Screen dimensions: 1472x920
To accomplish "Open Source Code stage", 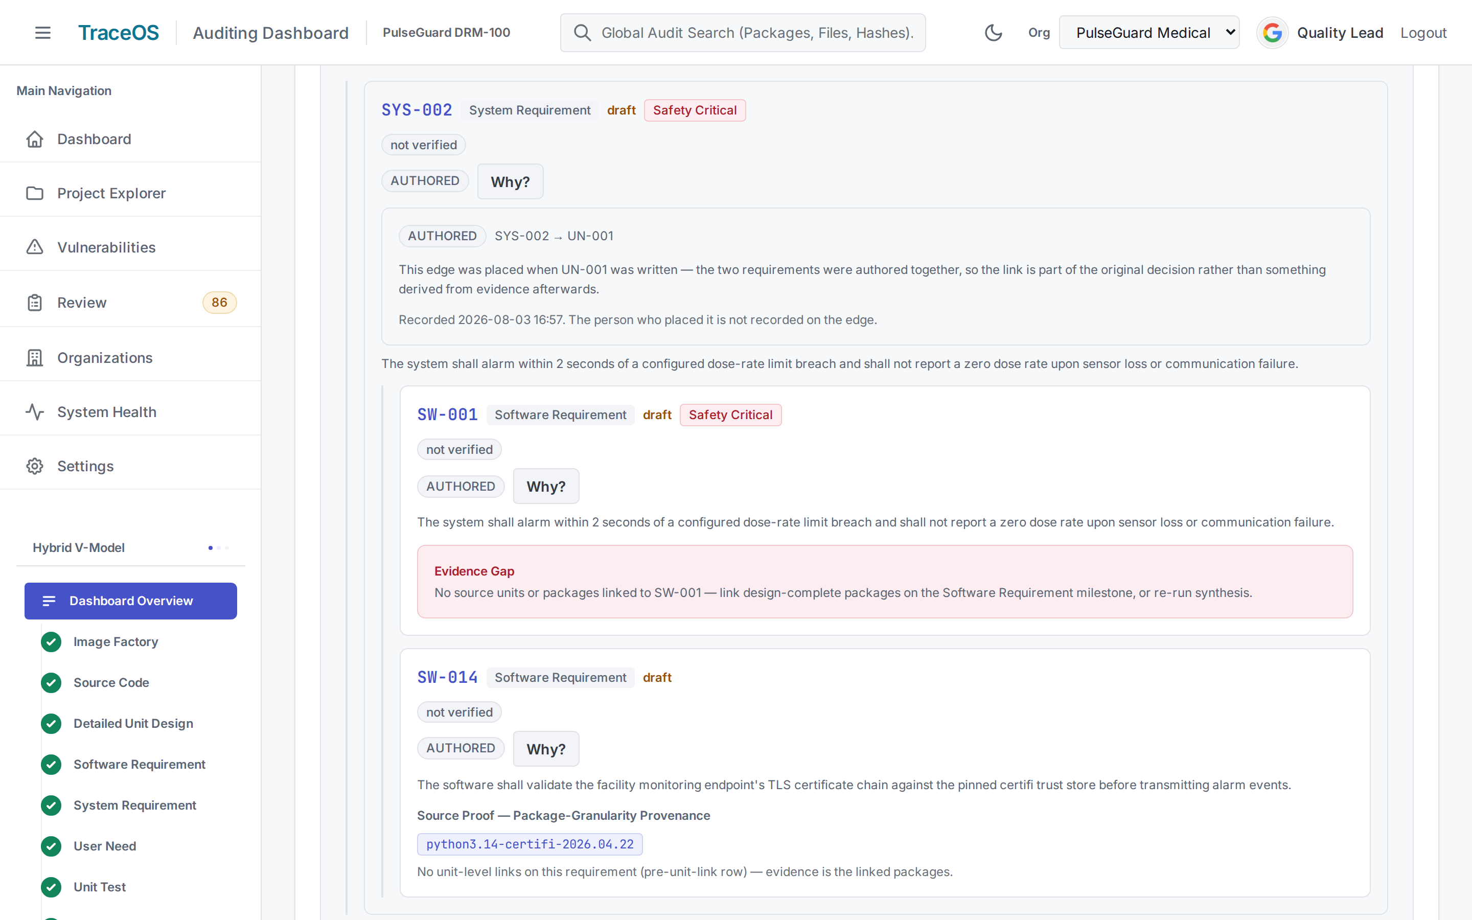I will pyautogui.click(x=111, y=683).
